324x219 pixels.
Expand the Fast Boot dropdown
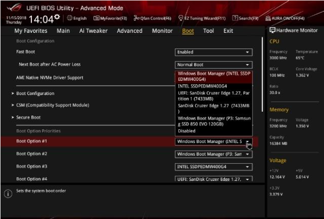point(213,52)
